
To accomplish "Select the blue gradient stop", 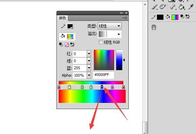I will click(x=102, y=87).
